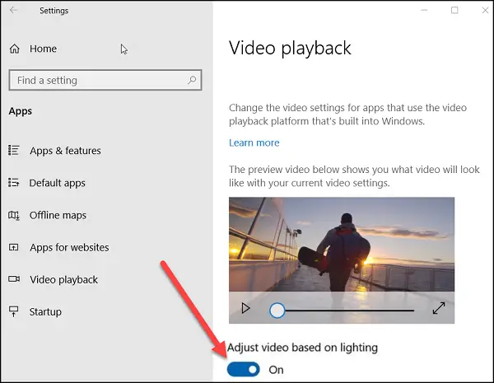Click the video seek slider handle
The width and height of the screenshot is (494, 383).
277,311
